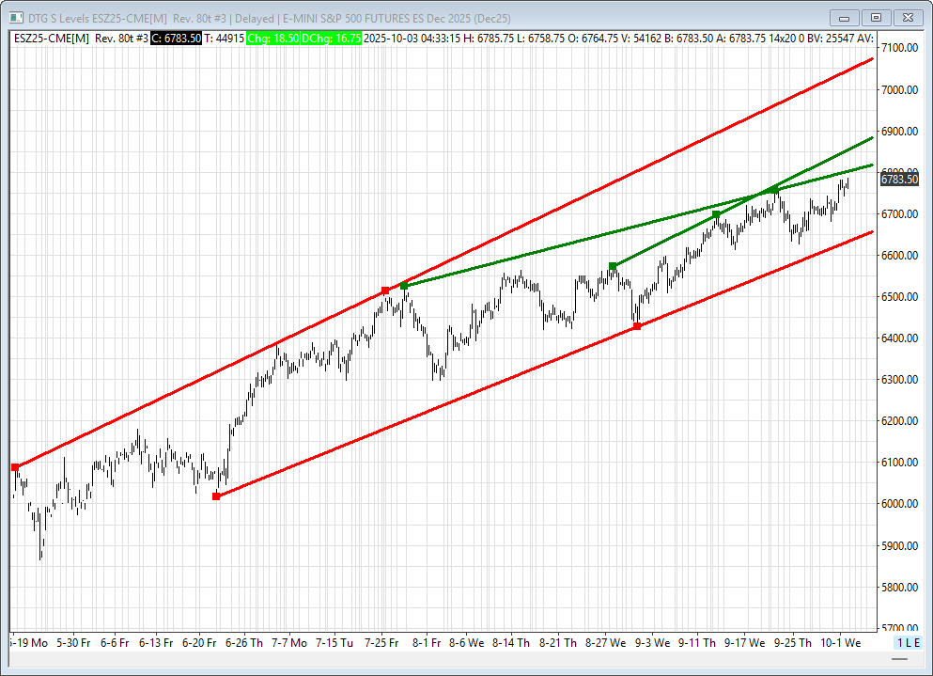Maximize the ES futures chart window
Screen dimensions: 933x676
pyautogui.click(x=876, y=17)
